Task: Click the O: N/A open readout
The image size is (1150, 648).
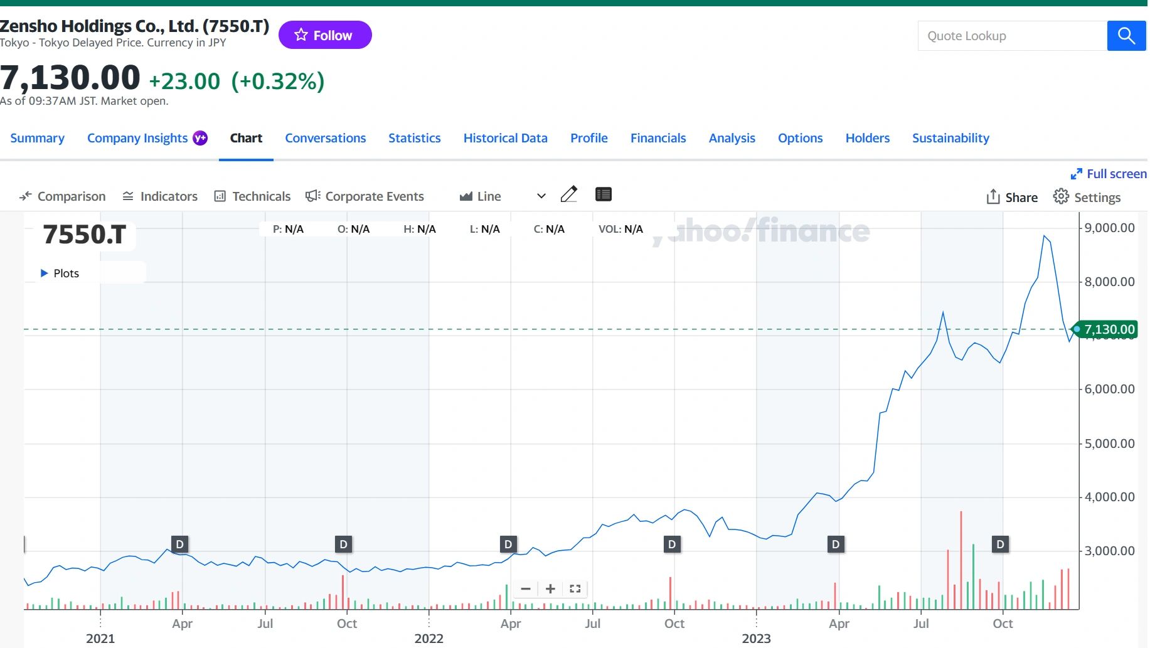Action: pos(354,229)
